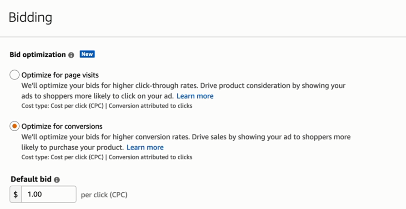Screen dimensions: 406x209
Task: Select the Optimize for page visits radio button
Action: (15, 75)
